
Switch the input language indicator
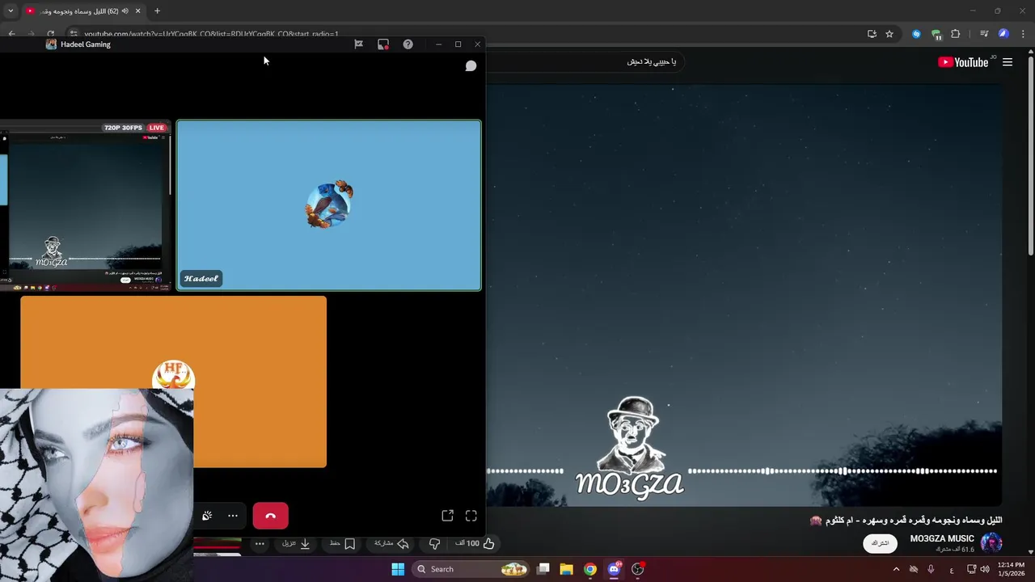951,569
